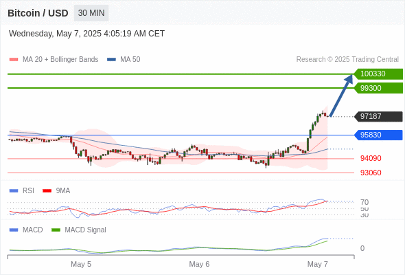
Task: Click the 95830 pivot price tag
Action: tap(378, 135)
